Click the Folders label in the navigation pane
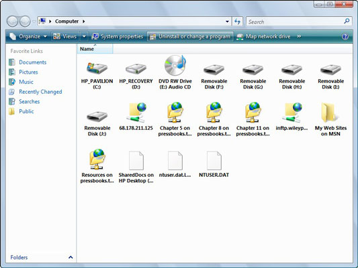358x268 pixels. (19, 257)
